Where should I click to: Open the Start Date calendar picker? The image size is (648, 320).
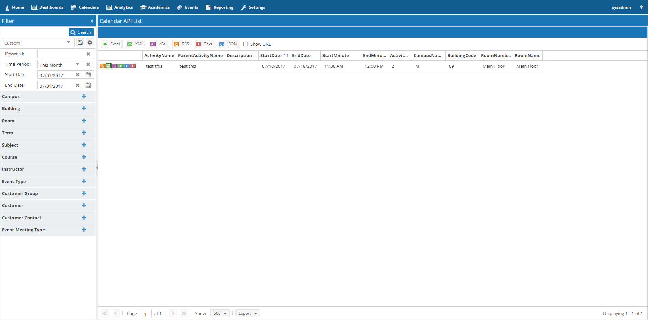(88, 75)
